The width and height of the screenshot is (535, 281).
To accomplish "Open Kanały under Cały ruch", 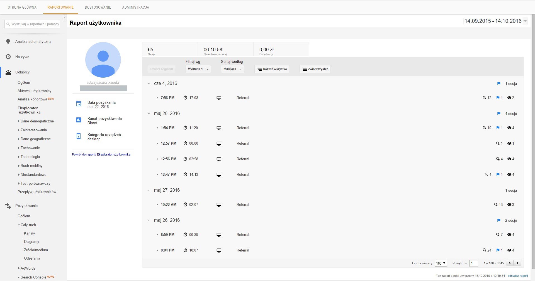I will click(29, 233).
